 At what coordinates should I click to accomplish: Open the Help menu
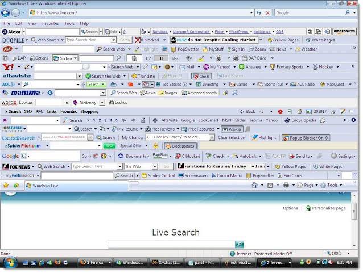tap(84, 23)
